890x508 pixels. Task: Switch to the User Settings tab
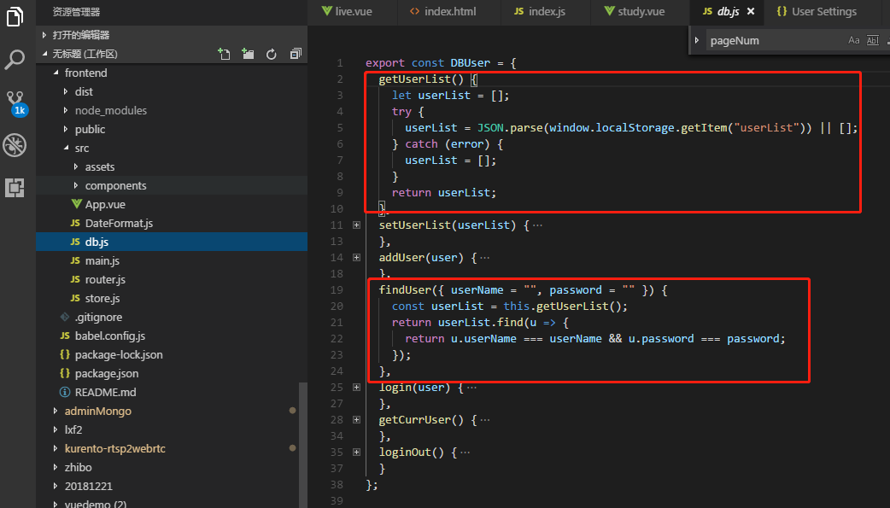coord(816,12)
